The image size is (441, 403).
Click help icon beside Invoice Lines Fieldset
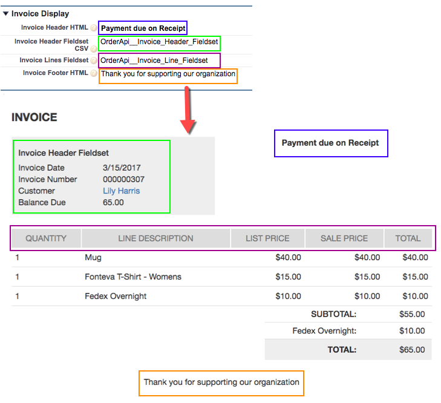point(94,61)
